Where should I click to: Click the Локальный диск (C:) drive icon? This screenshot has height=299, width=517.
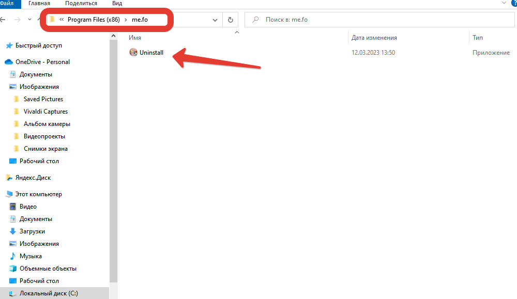point(12,293)
